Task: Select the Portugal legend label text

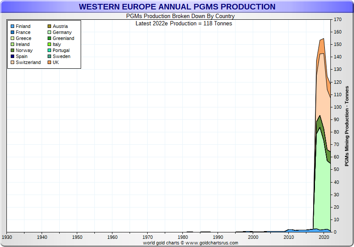Action: point(61,50)
